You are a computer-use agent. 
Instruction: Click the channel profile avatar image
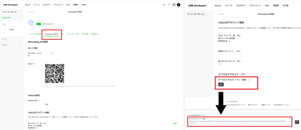[x=31, y=23]
